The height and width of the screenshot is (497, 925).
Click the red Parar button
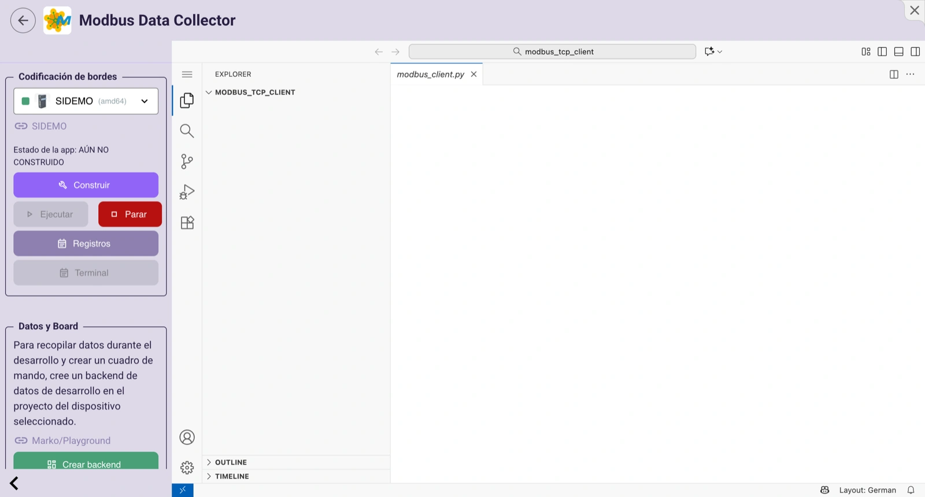coord(130,214)
